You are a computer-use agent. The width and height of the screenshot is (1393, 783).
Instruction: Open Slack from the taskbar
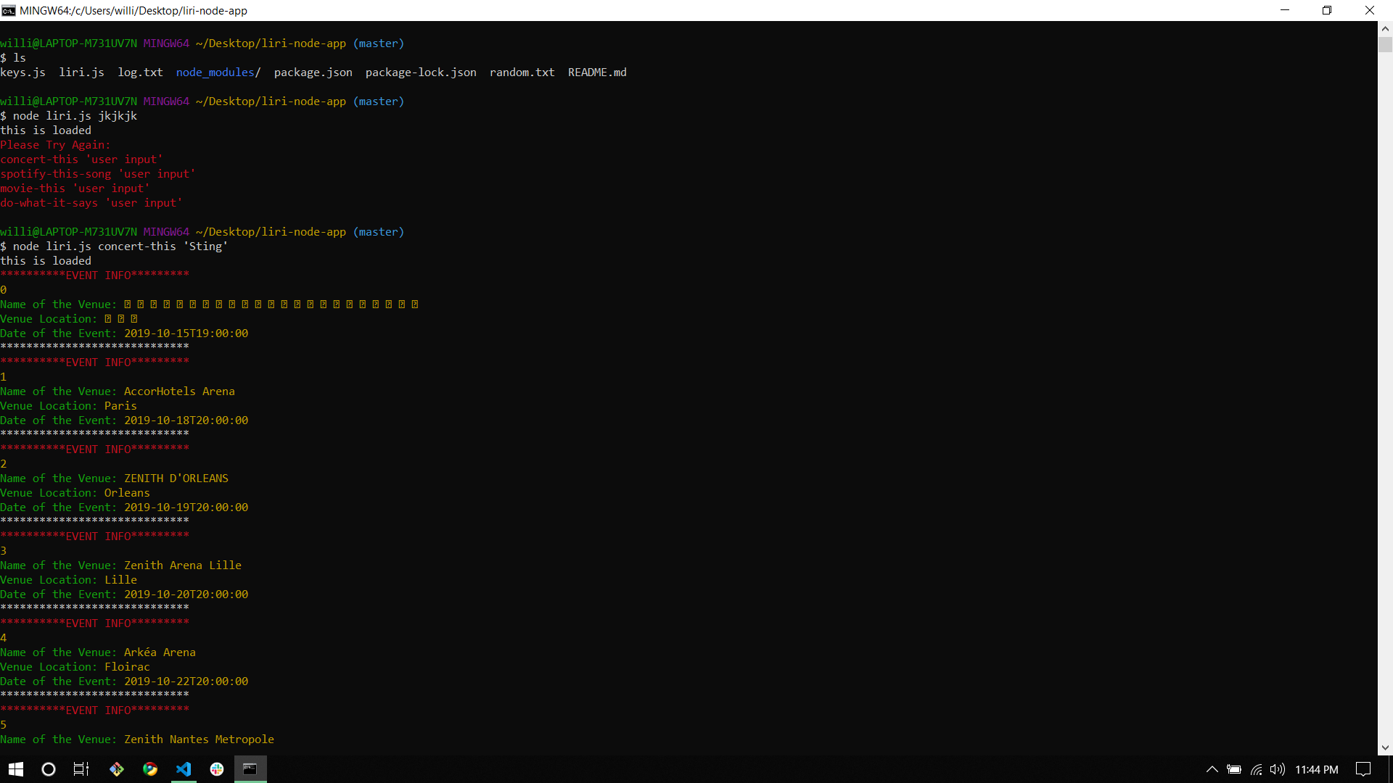[217, 769]
